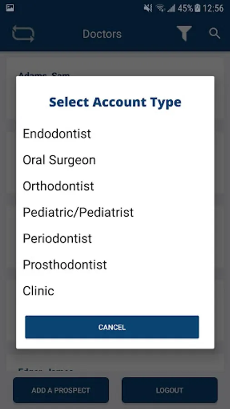The height and width of the screenshot is (409, 230).
Task: Tap the sync arrows icon
Action: [x=23, y=34]
